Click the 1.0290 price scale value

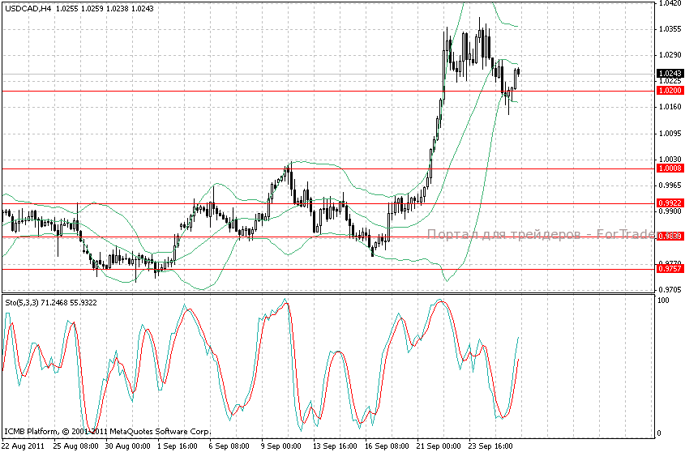point(670,55)
